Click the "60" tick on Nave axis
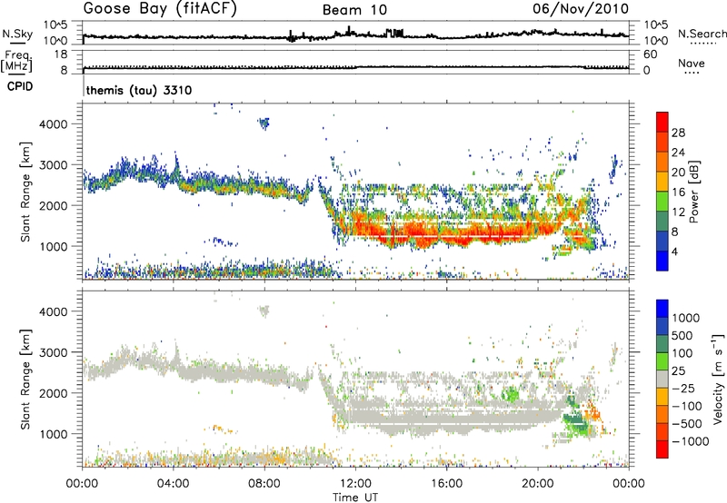 click(650, 54)
